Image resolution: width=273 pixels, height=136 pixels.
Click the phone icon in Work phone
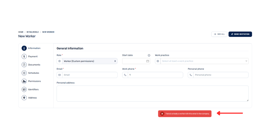[x=125, y=75]
